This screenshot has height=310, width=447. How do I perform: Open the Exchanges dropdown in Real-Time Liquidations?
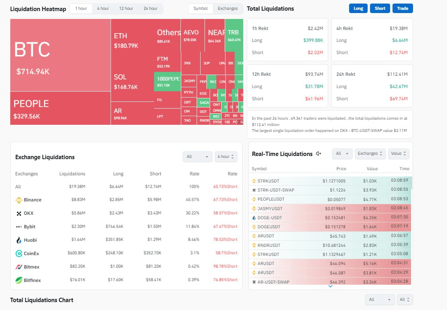tap(370, 154)
